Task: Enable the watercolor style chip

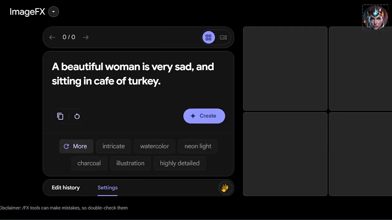Action: [154, 146]
